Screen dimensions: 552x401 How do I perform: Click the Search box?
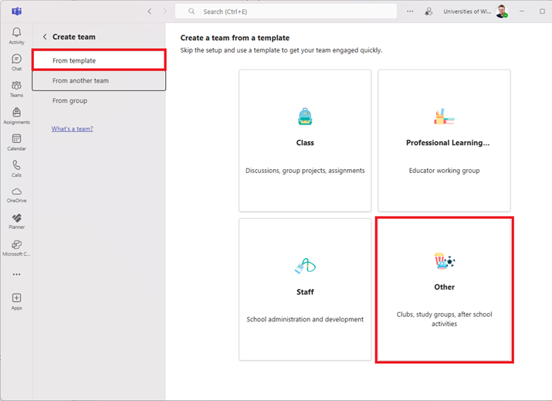coord(286,12)
